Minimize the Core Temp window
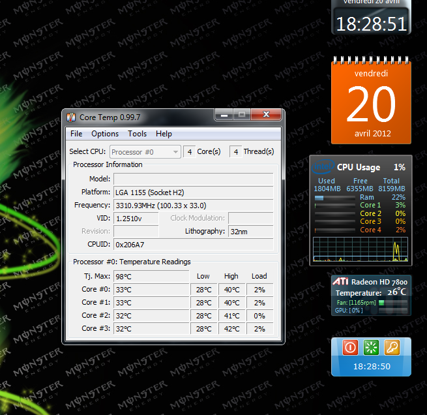427x415 pixels. point(224,115)
